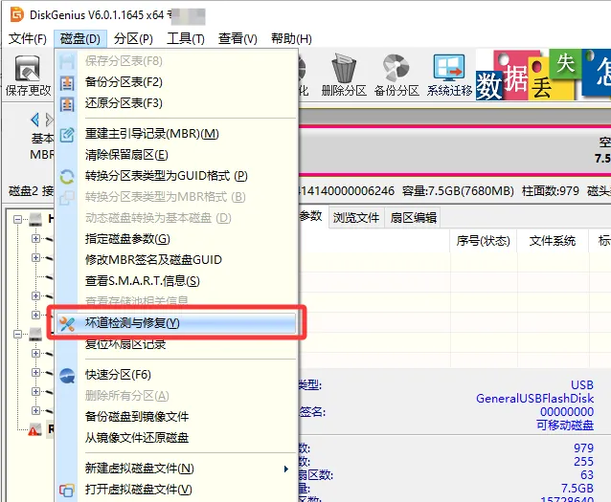The width and height of the screenshot is (611, 502).
Task: Open the Tools (工具) menu
Action: pyautogui.click(x=186, y=38)
